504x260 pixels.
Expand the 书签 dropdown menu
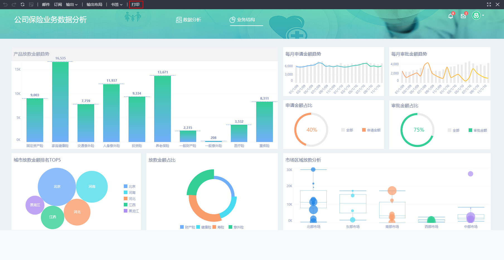[x=117, y=4]
